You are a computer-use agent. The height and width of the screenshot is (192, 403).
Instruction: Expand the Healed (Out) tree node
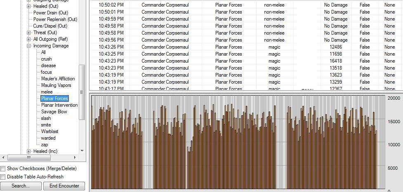tap(28, 6)
